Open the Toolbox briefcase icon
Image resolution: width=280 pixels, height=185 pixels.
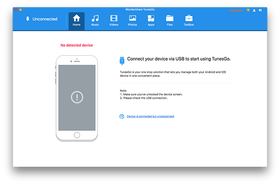189,18
